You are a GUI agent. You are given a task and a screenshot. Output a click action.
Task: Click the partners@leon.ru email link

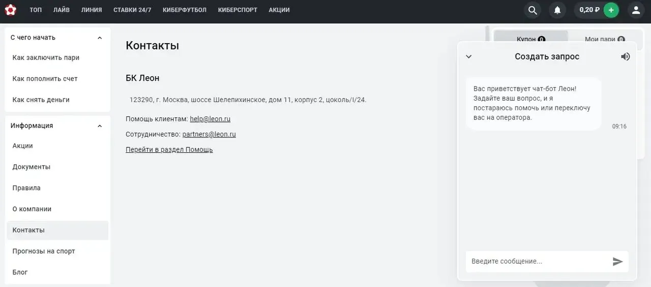point(209,135)
